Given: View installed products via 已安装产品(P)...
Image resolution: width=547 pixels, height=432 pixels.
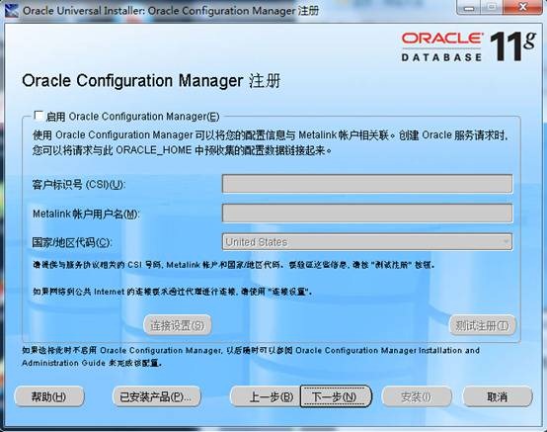Looking at the screenshot, I should [156, 396].
